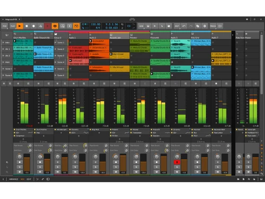Open the FILE menu button
The height and width of the screenshot is (199, 265).
click(x=5, y=26)
